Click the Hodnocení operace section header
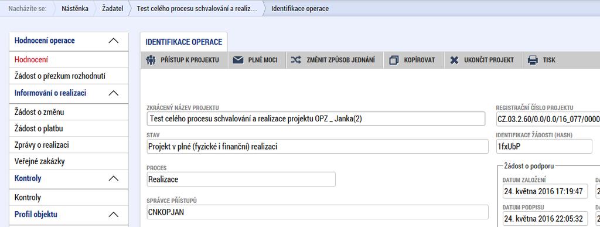 coord(69,40)
